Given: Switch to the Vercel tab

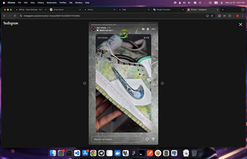Looking at the screenshot, I should point(100,9).
